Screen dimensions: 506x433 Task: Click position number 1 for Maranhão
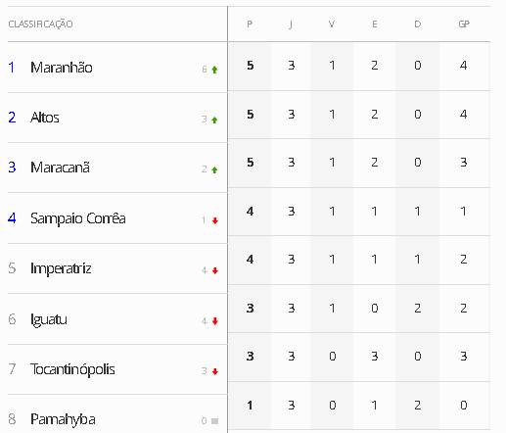pos(12,68)
